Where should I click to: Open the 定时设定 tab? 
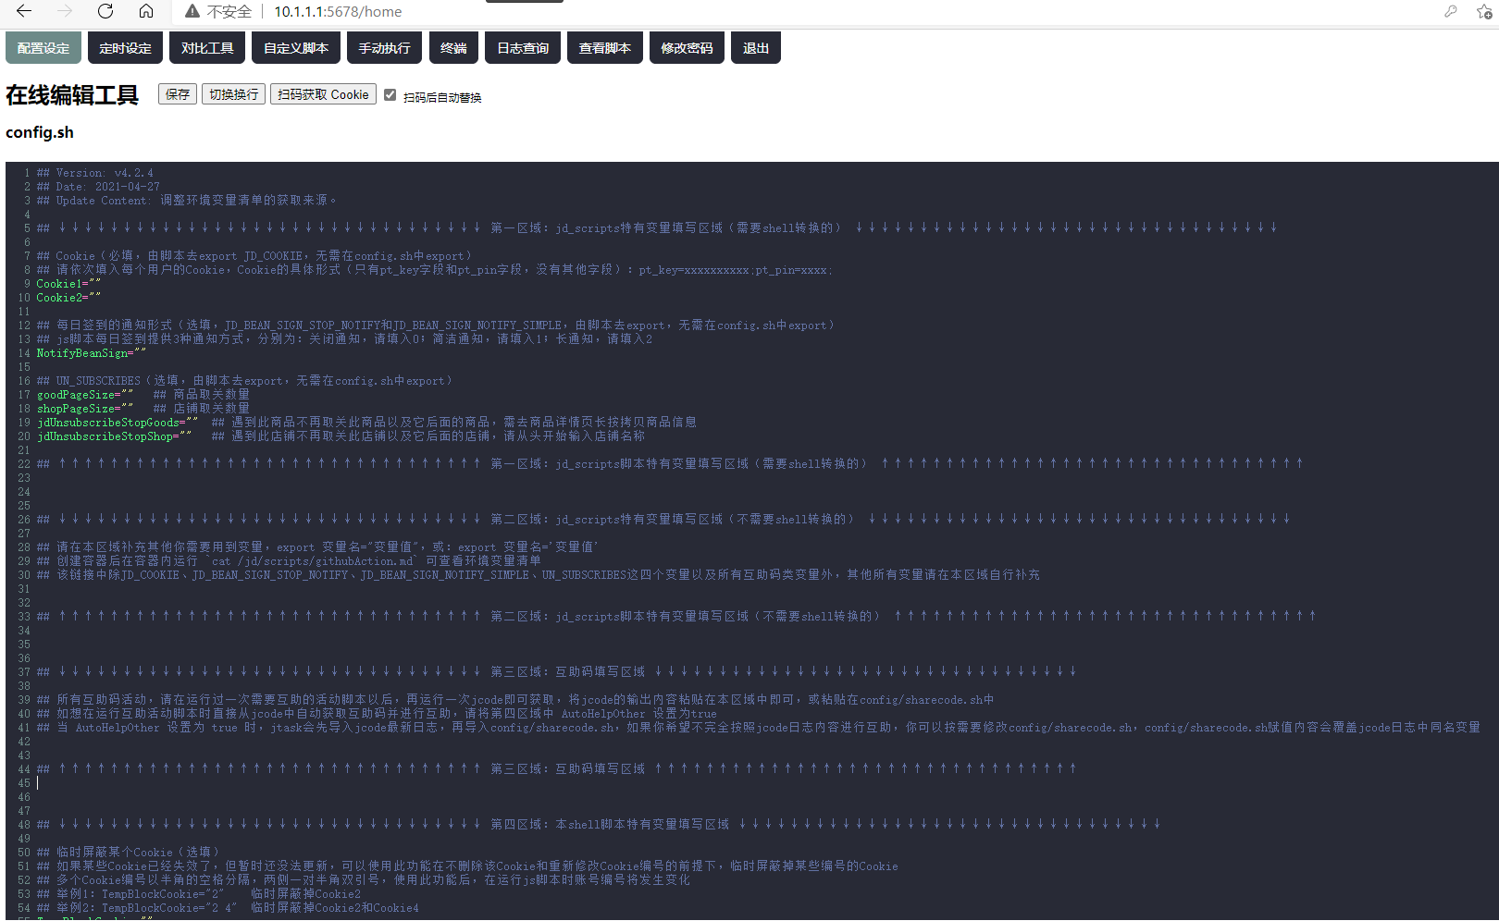pos(125,48)
